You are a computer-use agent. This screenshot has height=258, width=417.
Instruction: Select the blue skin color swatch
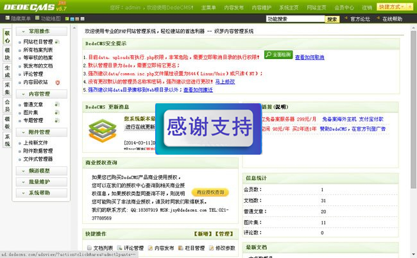[72, 19]
